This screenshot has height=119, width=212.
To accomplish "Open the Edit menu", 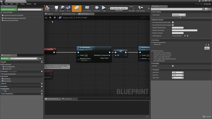I will coord(7,4).
